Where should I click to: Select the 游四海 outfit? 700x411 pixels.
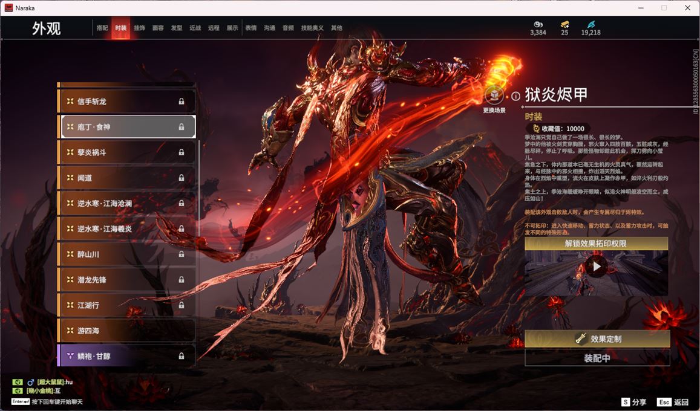pyautogui.click(x=126, y=331)
